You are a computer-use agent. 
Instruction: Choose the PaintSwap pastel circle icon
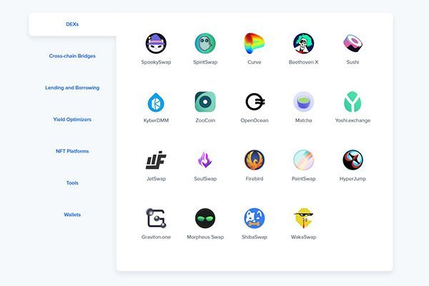(x=303, y=160)
